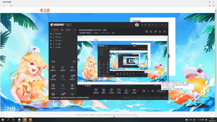Viewport: 217px width, 122px height.
Task: Hide the 文本 3 source layer
Action: (x=51, y=40)
